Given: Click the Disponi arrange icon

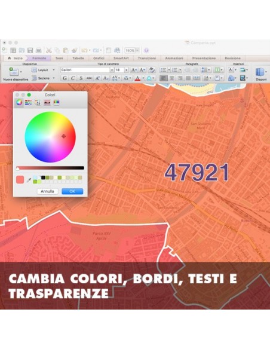Looking at the screenshot, I should 260,72.
